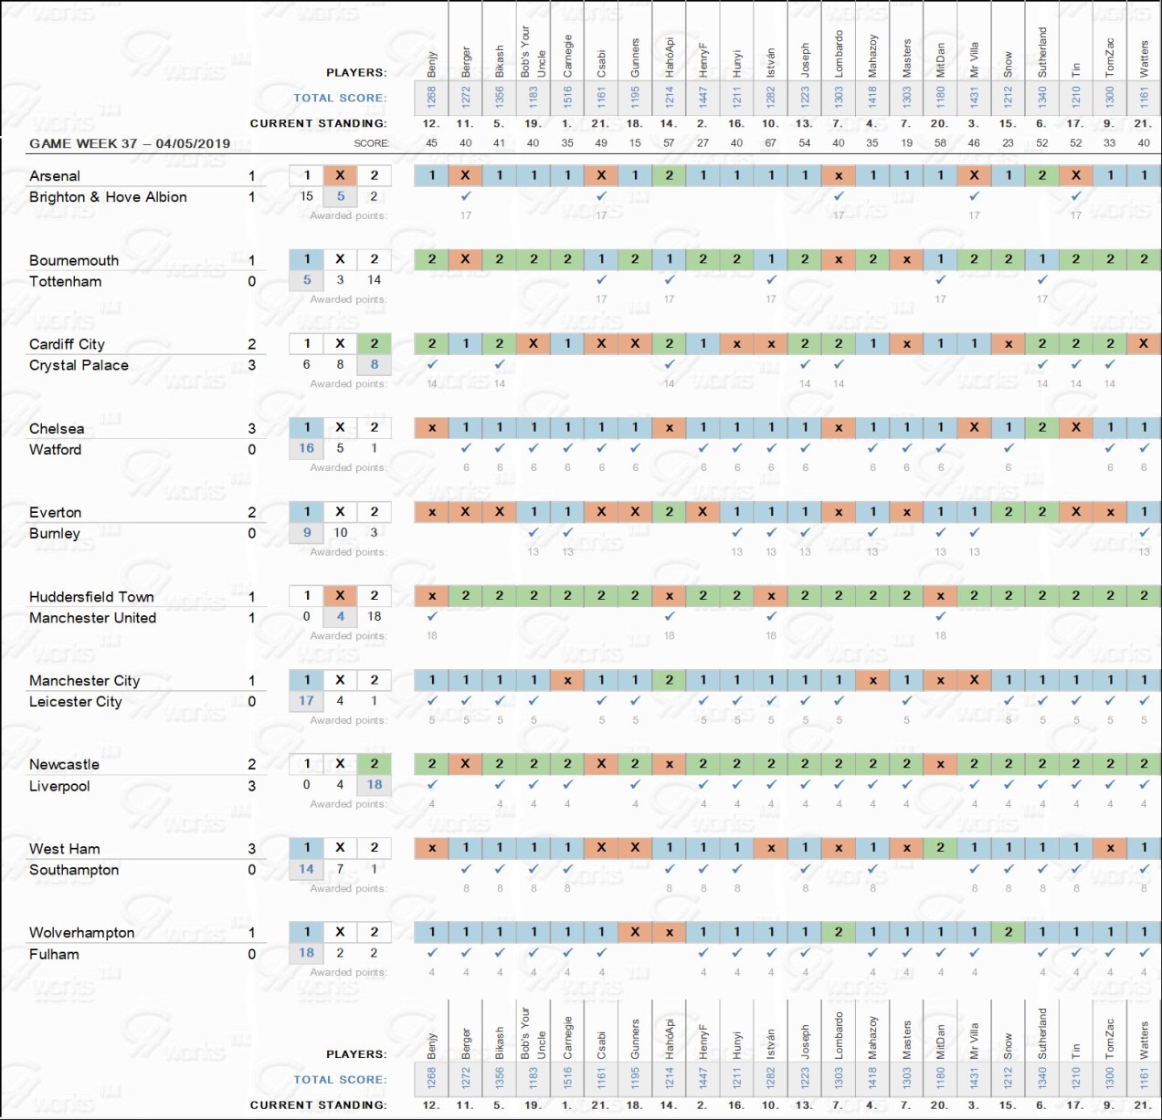Toggle Watters' checkmark for the West Ham match
Viewport: 1162px width, 1120px height.
click(x=1144, y=868)
